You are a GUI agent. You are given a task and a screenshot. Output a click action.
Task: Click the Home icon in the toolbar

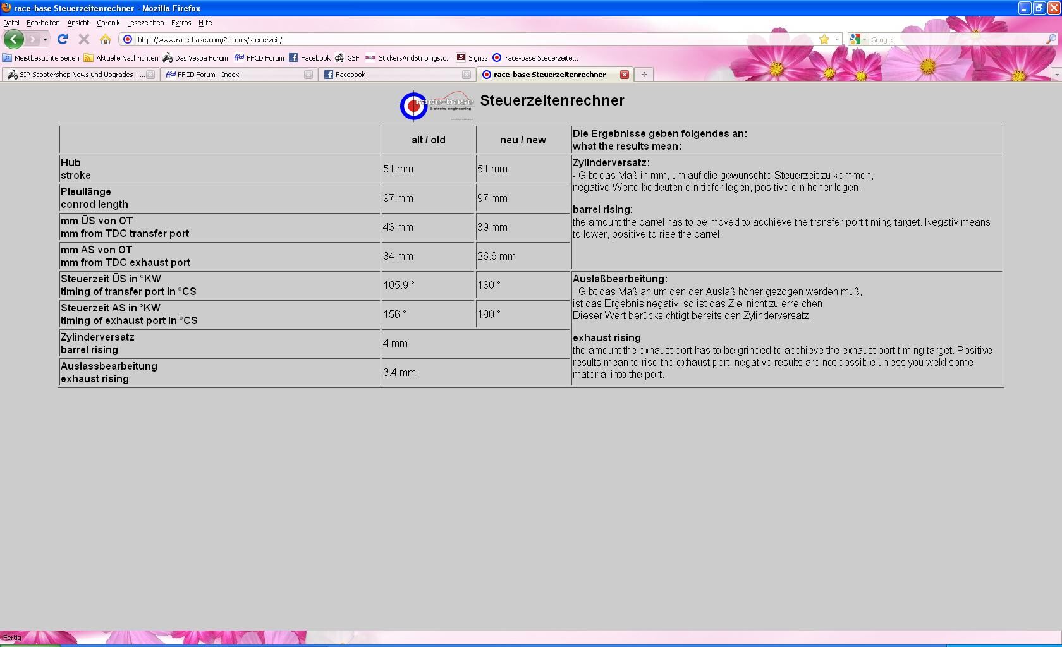tap(106, 39)
